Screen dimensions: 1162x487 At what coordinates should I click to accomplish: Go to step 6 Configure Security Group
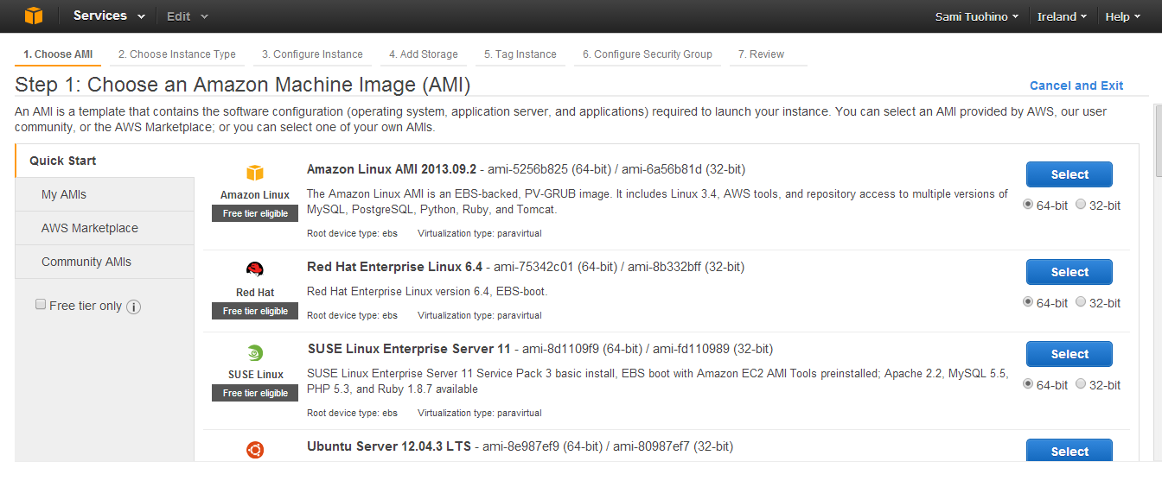coord(648,54)
